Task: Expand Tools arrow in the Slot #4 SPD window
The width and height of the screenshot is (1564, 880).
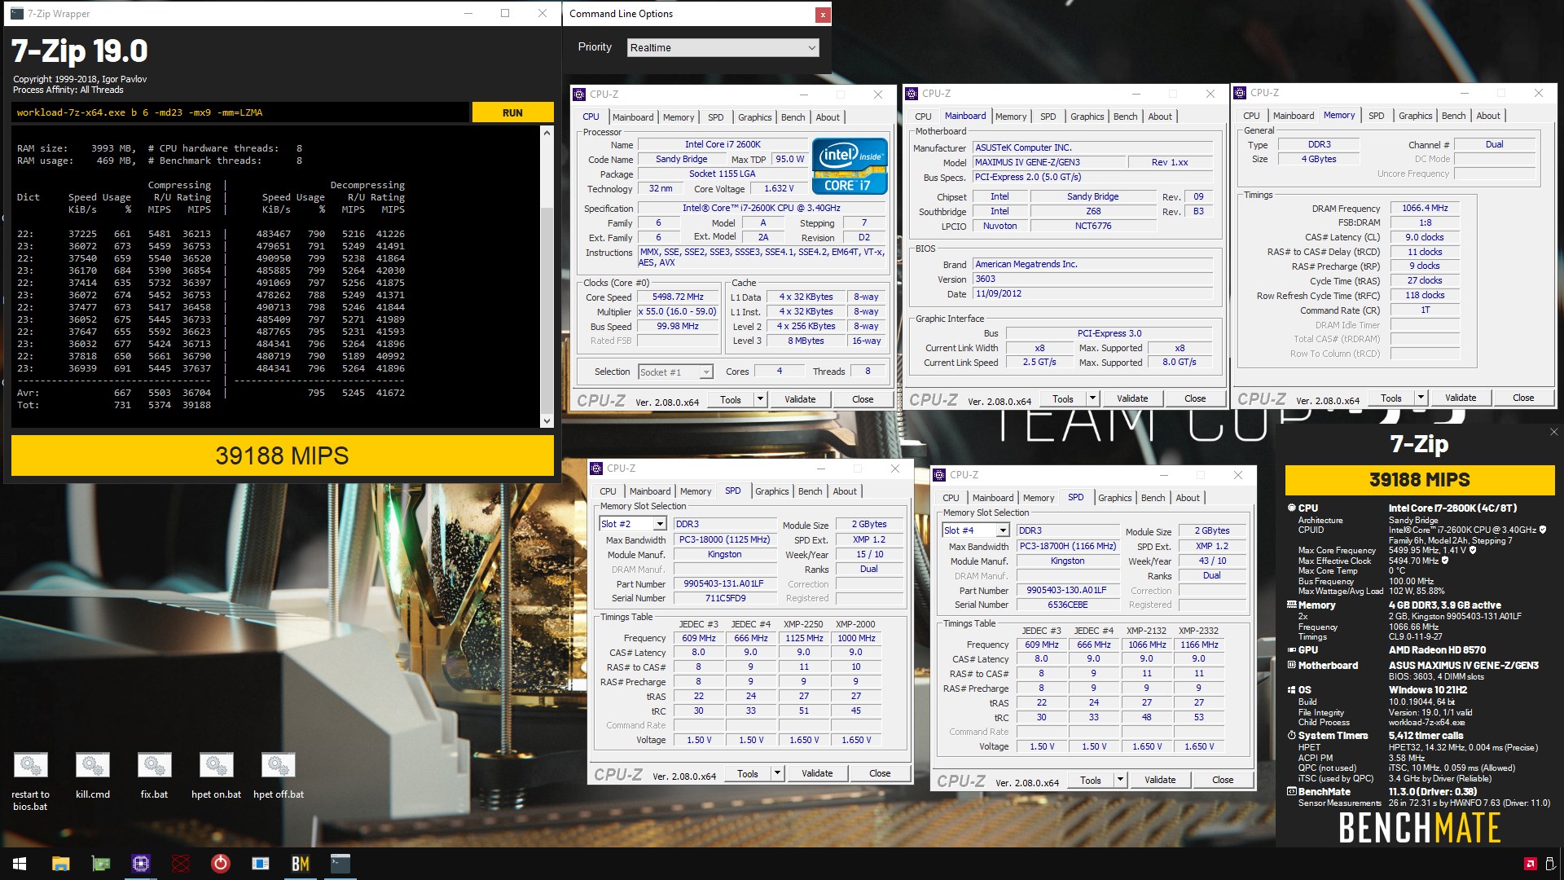Action: [1120, 780]
